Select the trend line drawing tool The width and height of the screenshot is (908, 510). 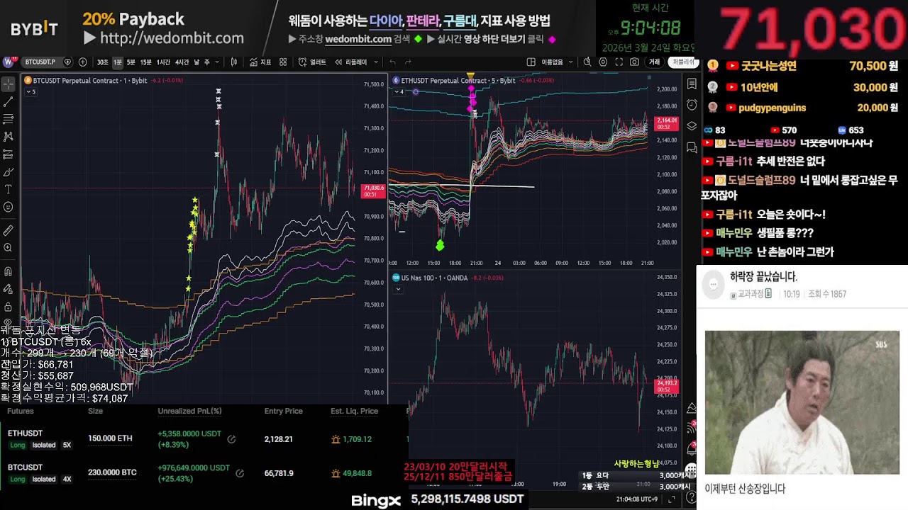pos(9,102)
